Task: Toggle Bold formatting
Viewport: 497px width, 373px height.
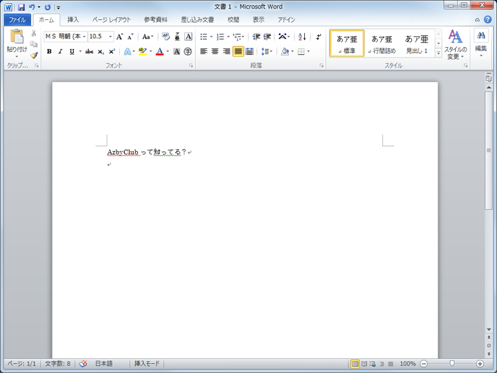Action: [49, 51]
